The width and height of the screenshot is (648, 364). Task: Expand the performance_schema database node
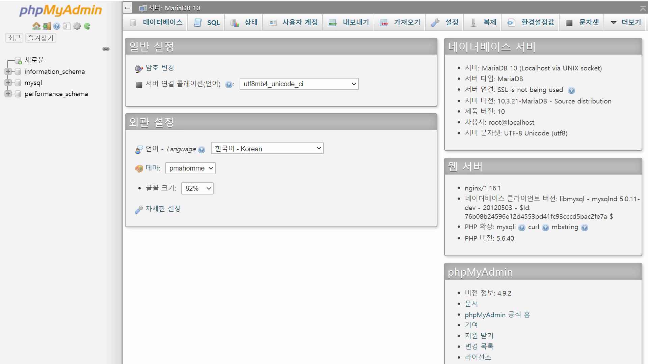pyautogui.click(x=8, y=94)
